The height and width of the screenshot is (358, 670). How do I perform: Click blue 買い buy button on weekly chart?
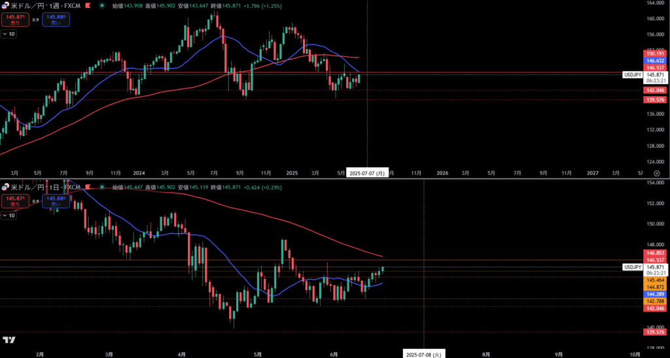coord(56,20)
